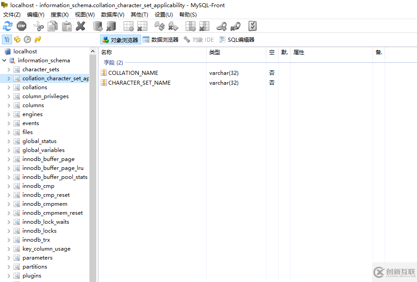417x282 pixels.
Task: Expand the engines table node
Action: coord(9,114)
